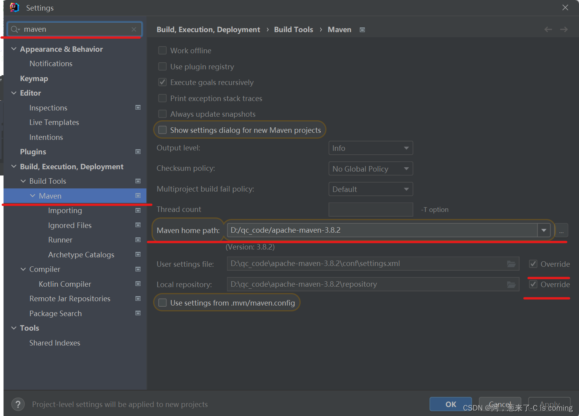The width and height of the screenshot is (579, 416).
Task: Toggle Override for User settings file
Action: pos(533,264)
